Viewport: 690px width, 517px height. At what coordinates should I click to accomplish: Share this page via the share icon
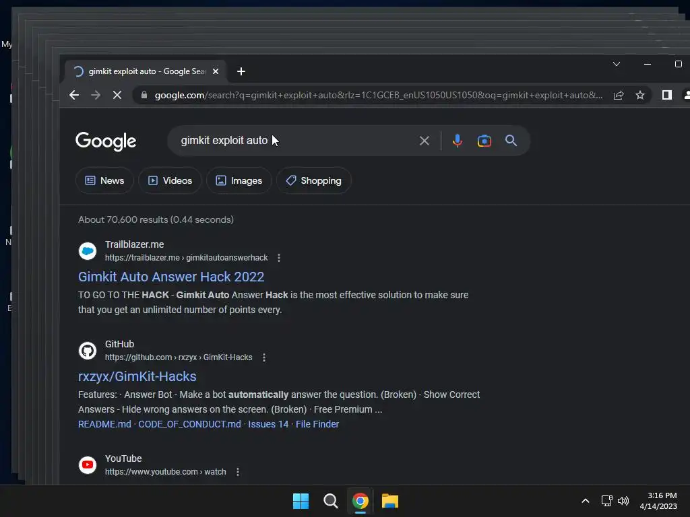619,95
